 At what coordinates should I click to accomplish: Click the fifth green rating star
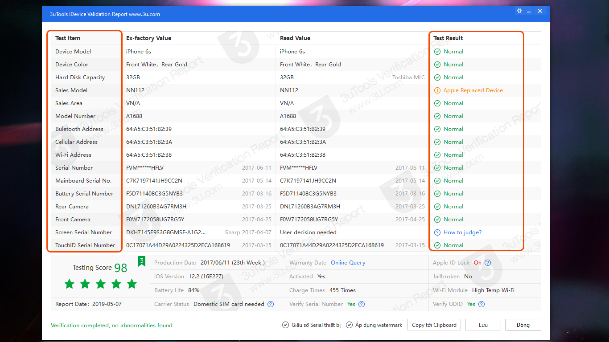point(132,284)
